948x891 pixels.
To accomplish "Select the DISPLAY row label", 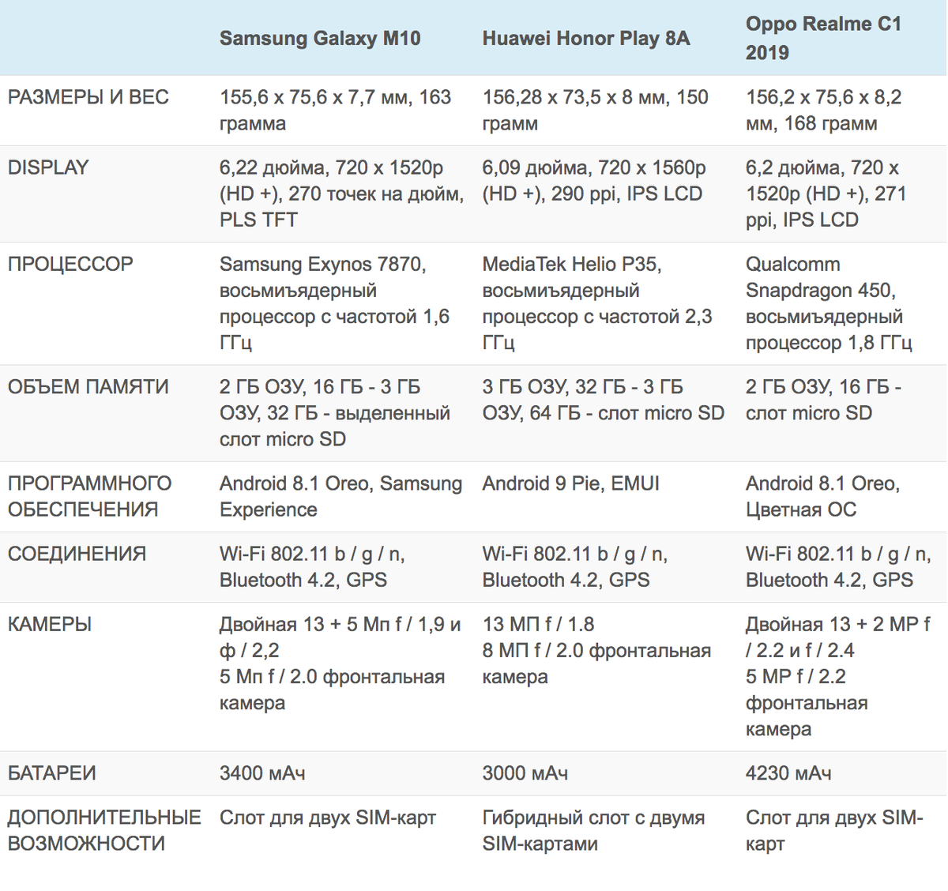I will coord(48,167).
